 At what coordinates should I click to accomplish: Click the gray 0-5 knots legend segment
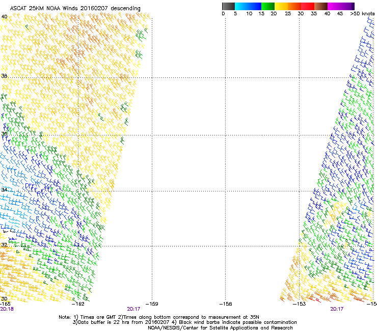pos(228,6)
